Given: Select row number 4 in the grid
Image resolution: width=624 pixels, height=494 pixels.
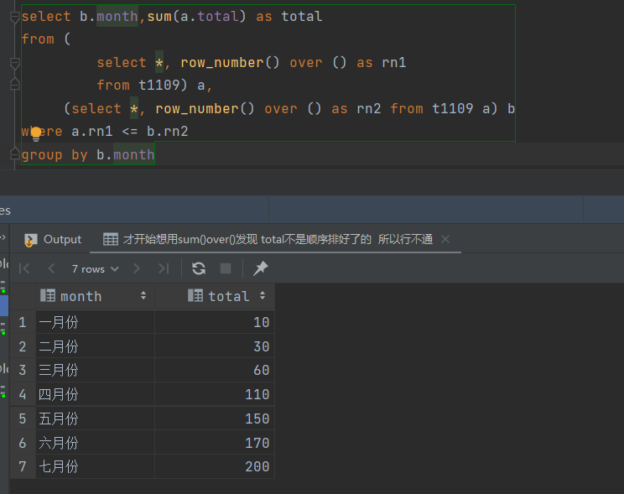Looking at the screenshot, I should [x=23, y=394].
